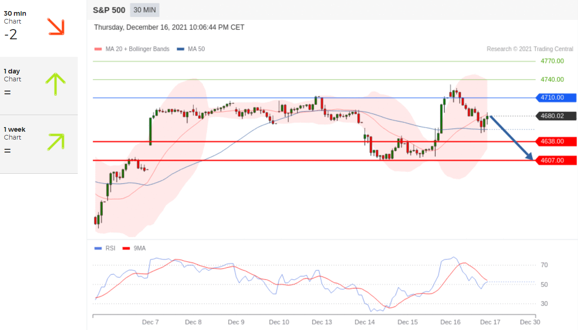Viewport: 578px width, 330px height.
Task: Click the Dec 30 axis label
Action: [x=530, y=322]
